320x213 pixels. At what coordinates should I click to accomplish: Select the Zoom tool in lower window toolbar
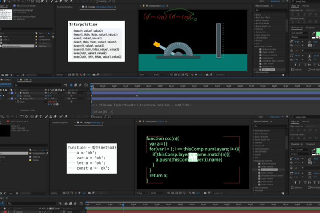coord(2,117)
